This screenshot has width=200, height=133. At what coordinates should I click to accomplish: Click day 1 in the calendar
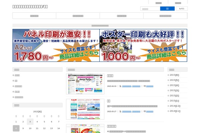click(x=16, y=122)
